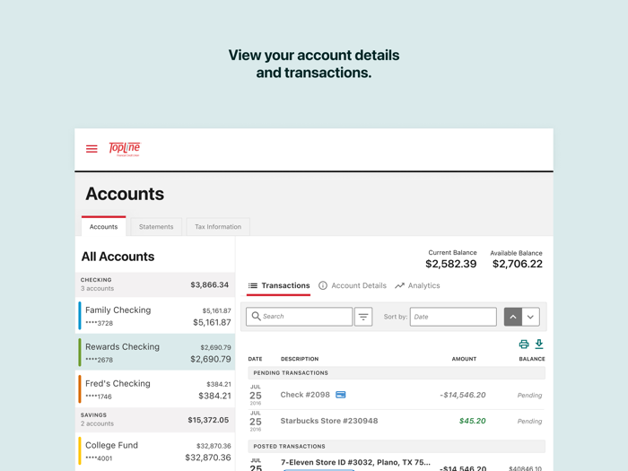Open the Analytics tab
This screenshot has height=471, width=628.
click(417, 285)
